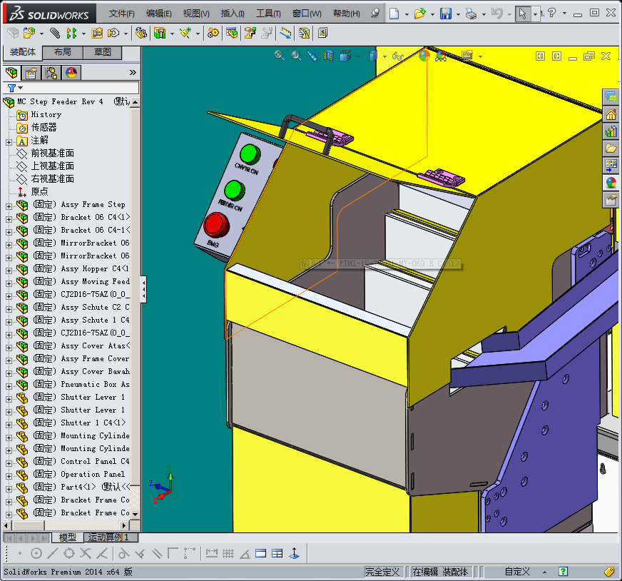Screen dimensions: 622x581
Task: Switch to the 草图 tab
Action: pyautogui.click(x=102, y=52)
